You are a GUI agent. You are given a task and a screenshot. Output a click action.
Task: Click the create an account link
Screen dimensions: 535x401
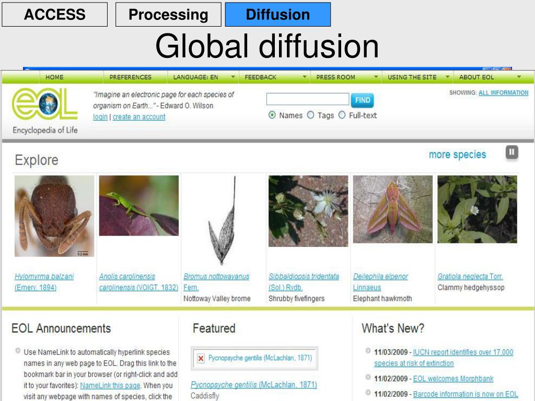point(139,117)
